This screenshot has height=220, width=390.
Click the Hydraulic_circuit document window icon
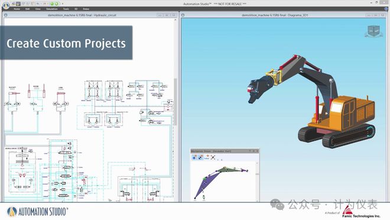point(6,15)
